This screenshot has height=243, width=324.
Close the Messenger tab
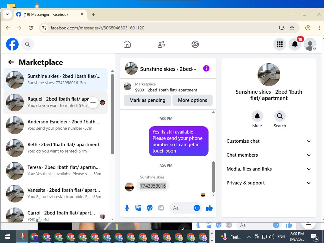pos(82,14)
